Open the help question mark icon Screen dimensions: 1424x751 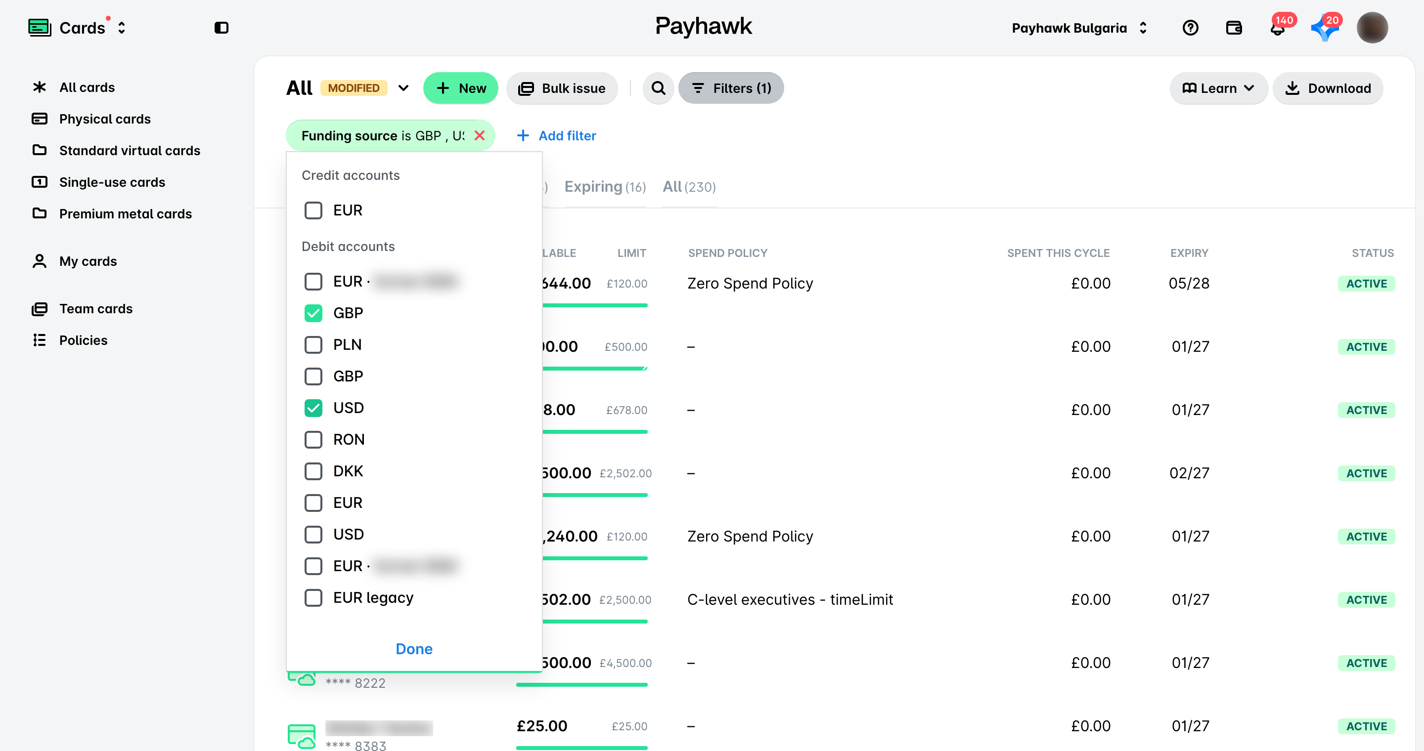pos(1190,28)
